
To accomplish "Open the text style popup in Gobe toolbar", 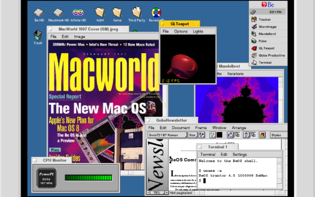I will point(202,135).
